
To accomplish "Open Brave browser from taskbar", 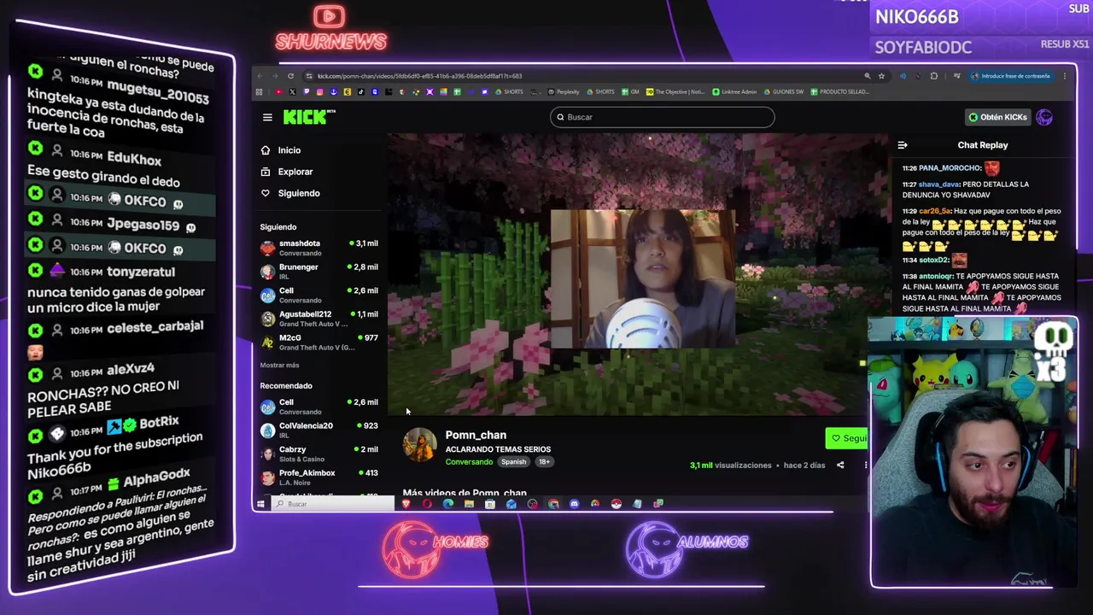I will [x=406, y=504].
